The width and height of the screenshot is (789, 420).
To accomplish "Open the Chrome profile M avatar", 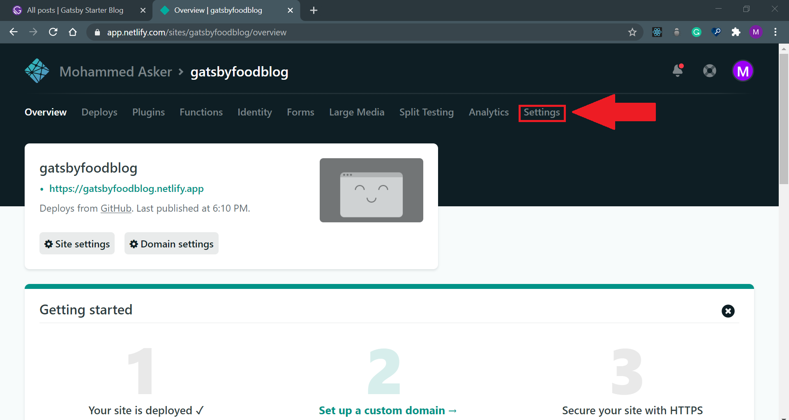I will (x=756, y=32).
